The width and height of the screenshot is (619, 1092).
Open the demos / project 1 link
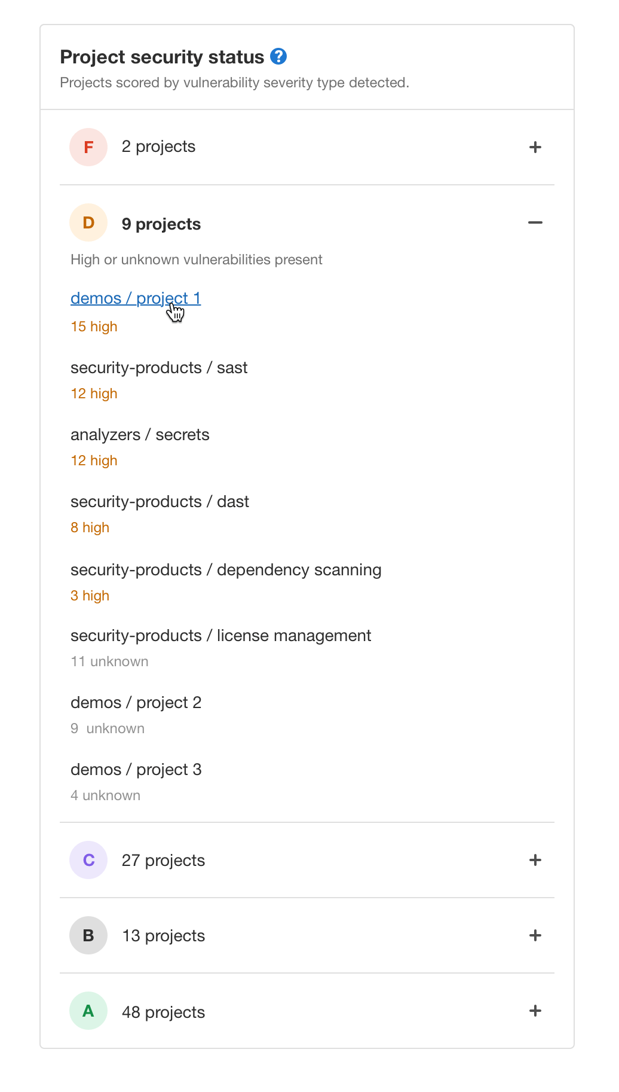(135, 298)
